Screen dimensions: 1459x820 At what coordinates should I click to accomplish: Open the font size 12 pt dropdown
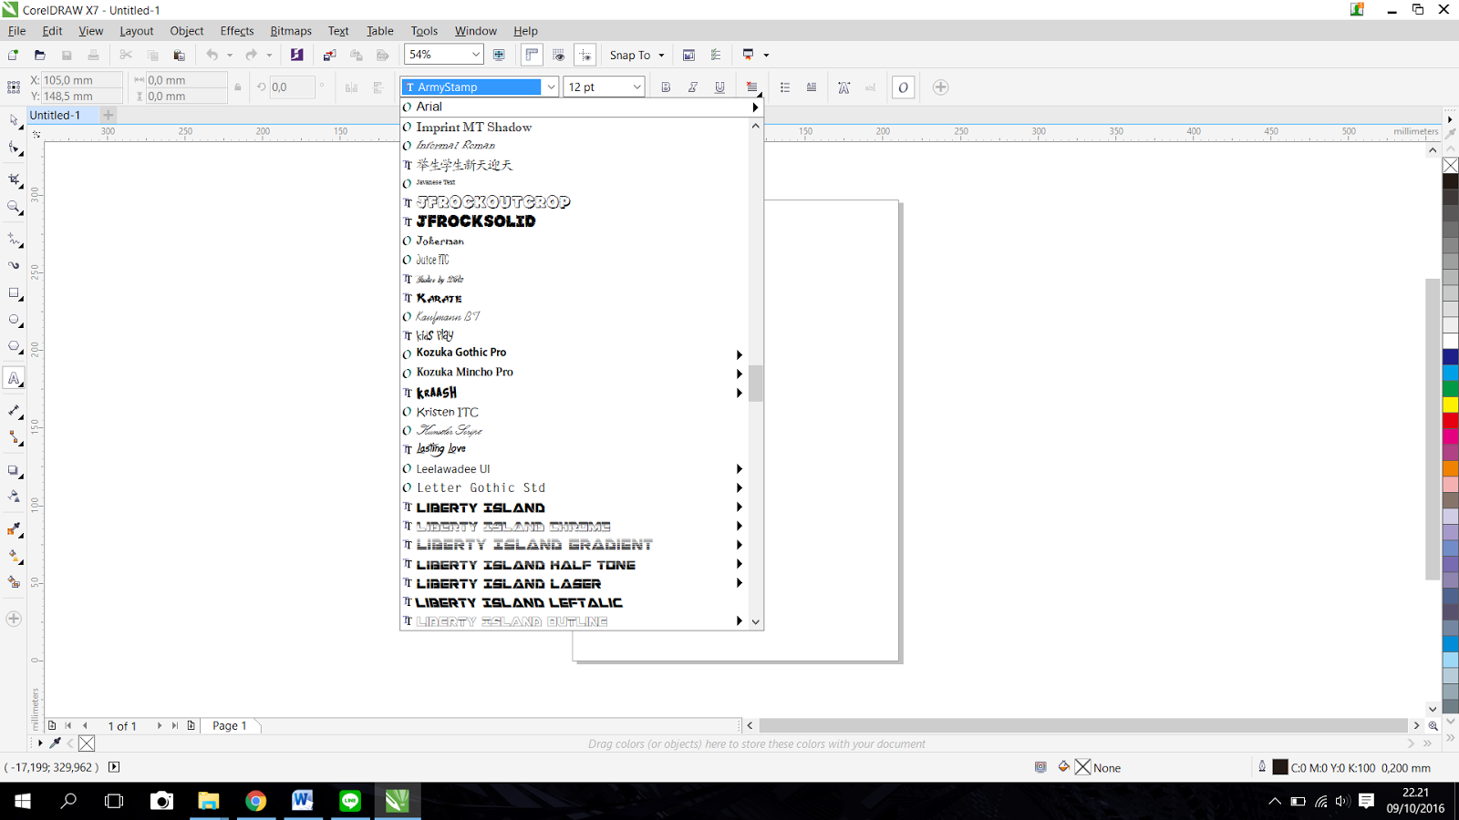point(636,87)
